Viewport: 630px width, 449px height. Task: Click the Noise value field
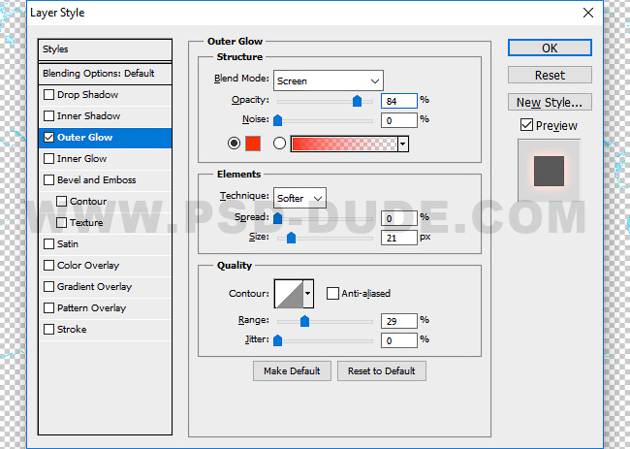click(x=399, y=120)
